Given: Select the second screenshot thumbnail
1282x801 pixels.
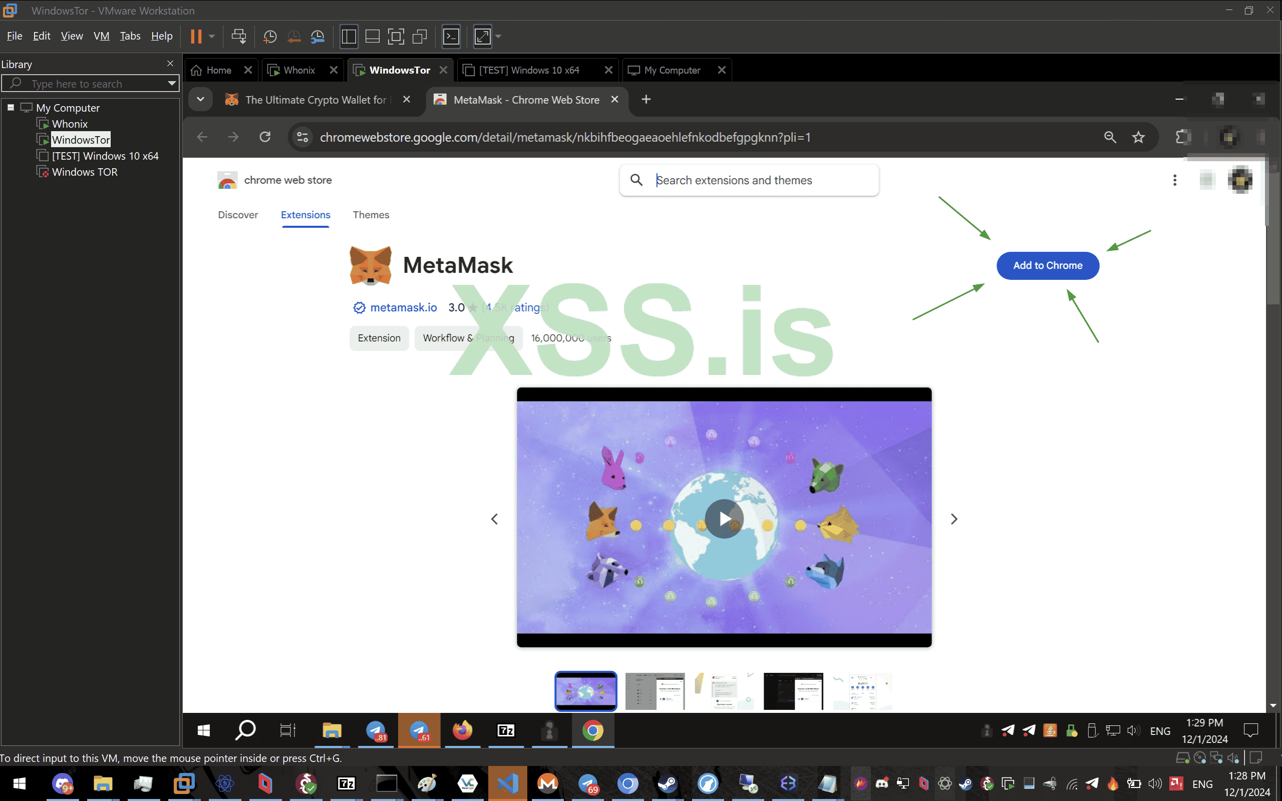Looking at the screenshot, I should click(655, 691).
